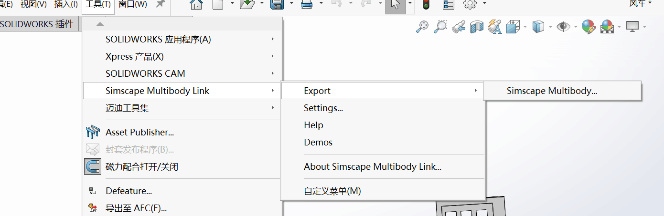The image size is (664, 216).
Task: Click the Edit Appearance color ball icon
Action: pos(589,27)
